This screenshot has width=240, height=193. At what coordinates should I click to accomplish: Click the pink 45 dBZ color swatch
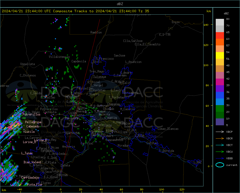point(220,75)
